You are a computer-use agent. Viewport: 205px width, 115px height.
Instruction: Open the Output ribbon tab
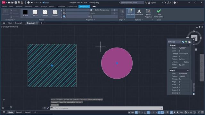(52, 6)
